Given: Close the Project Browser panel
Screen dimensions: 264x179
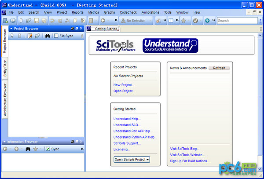Looking at the screenshot, I should 81,29.
